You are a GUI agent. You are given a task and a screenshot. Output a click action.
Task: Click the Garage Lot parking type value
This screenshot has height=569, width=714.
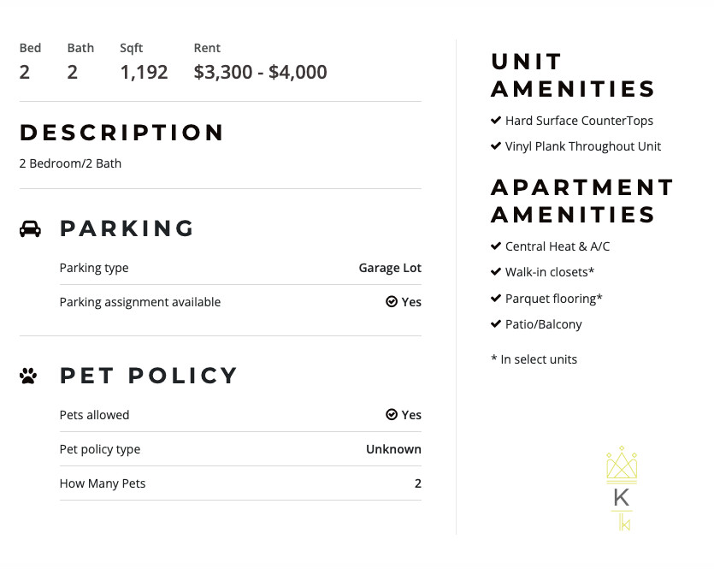click(390, 268)
